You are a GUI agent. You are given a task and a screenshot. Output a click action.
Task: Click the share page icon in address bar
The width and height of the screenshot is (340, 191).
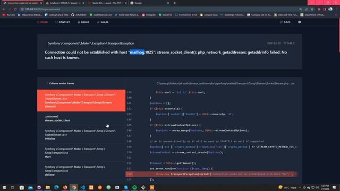tap(306, 10)
